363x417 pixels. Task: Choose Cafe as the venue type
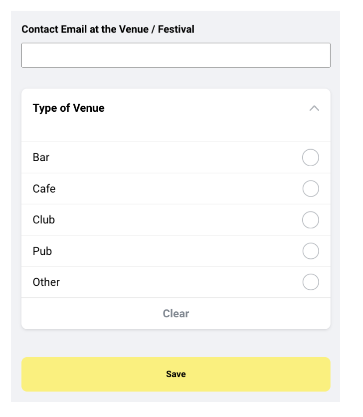[x=310, y=189]
